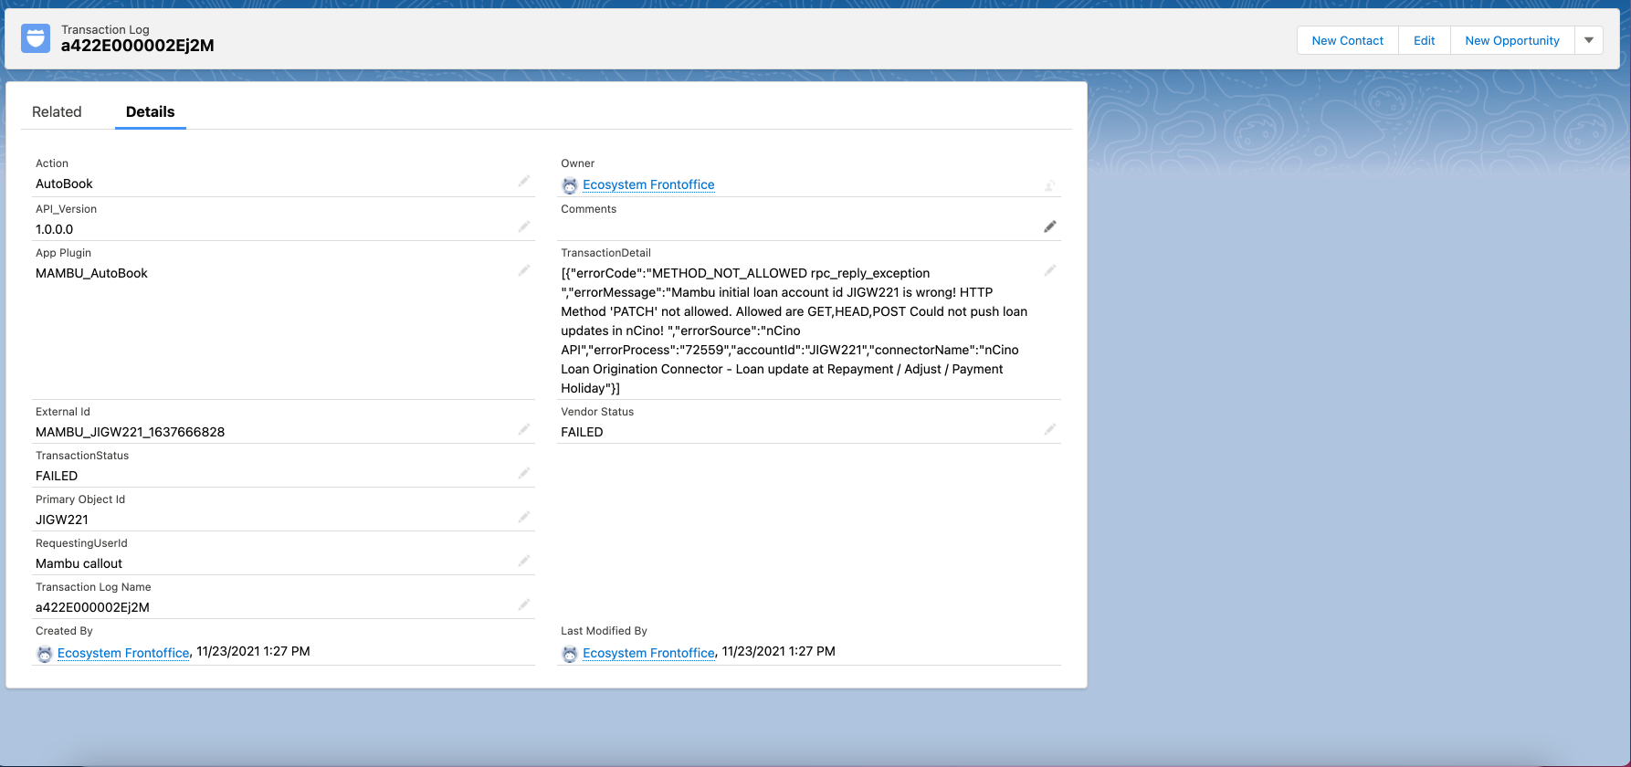Image resolution: width=1631 pixels, height=767 pixels.
Task: Edit the App Plugin field pencil icon
Action: (x=524, y=270)
